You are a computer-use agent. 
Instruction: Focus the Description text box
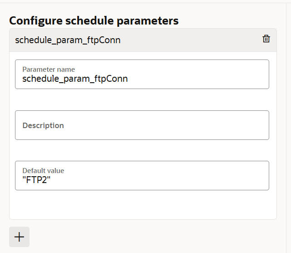tap(142, 125)
